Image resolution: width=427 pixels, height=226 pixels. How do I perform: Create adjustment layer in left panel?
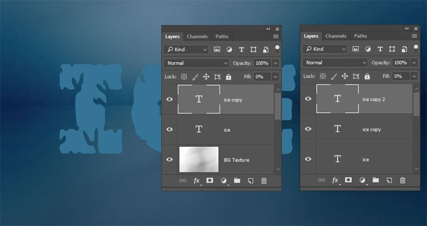pyautogui.click(x=224, y=181)
